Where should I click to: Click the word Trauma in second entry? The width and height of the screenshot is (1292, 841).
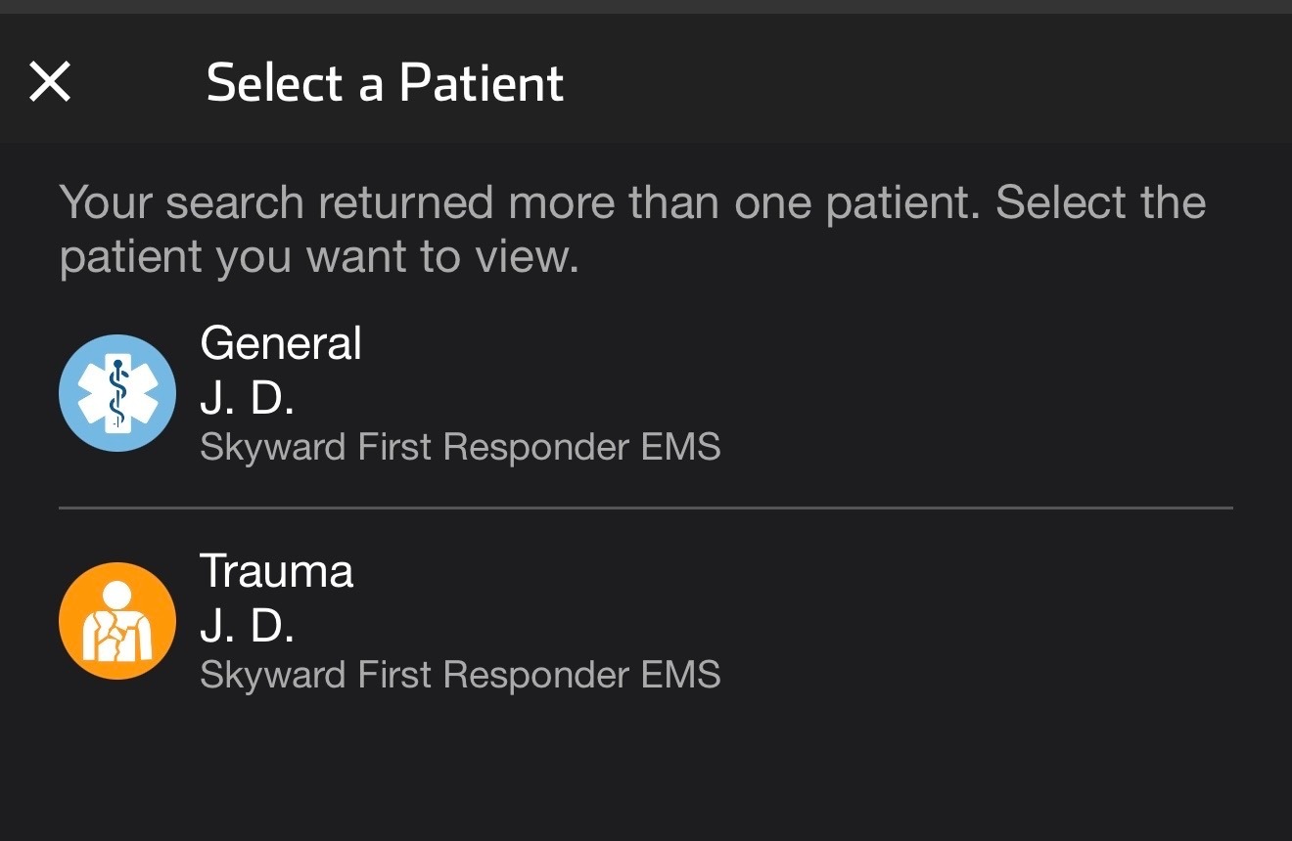point(277,571)
